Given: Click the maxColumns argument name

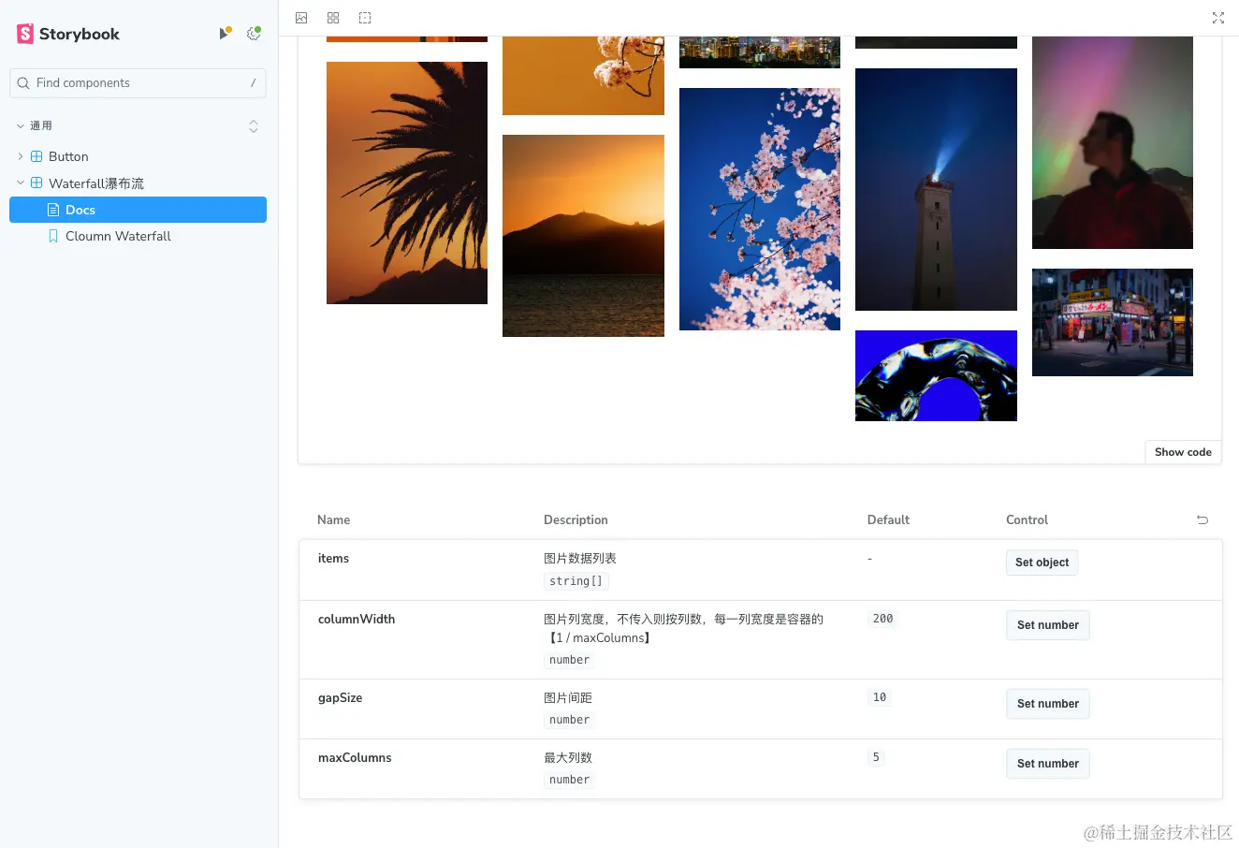Looking at the screenshot, I should click(x=355, y=758).
